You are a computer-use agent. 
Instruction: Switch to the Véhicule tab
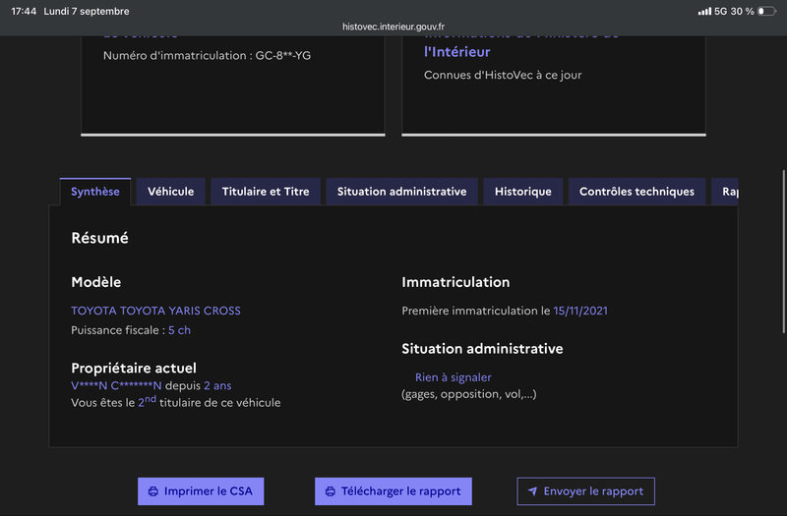[x=170, y=192]
